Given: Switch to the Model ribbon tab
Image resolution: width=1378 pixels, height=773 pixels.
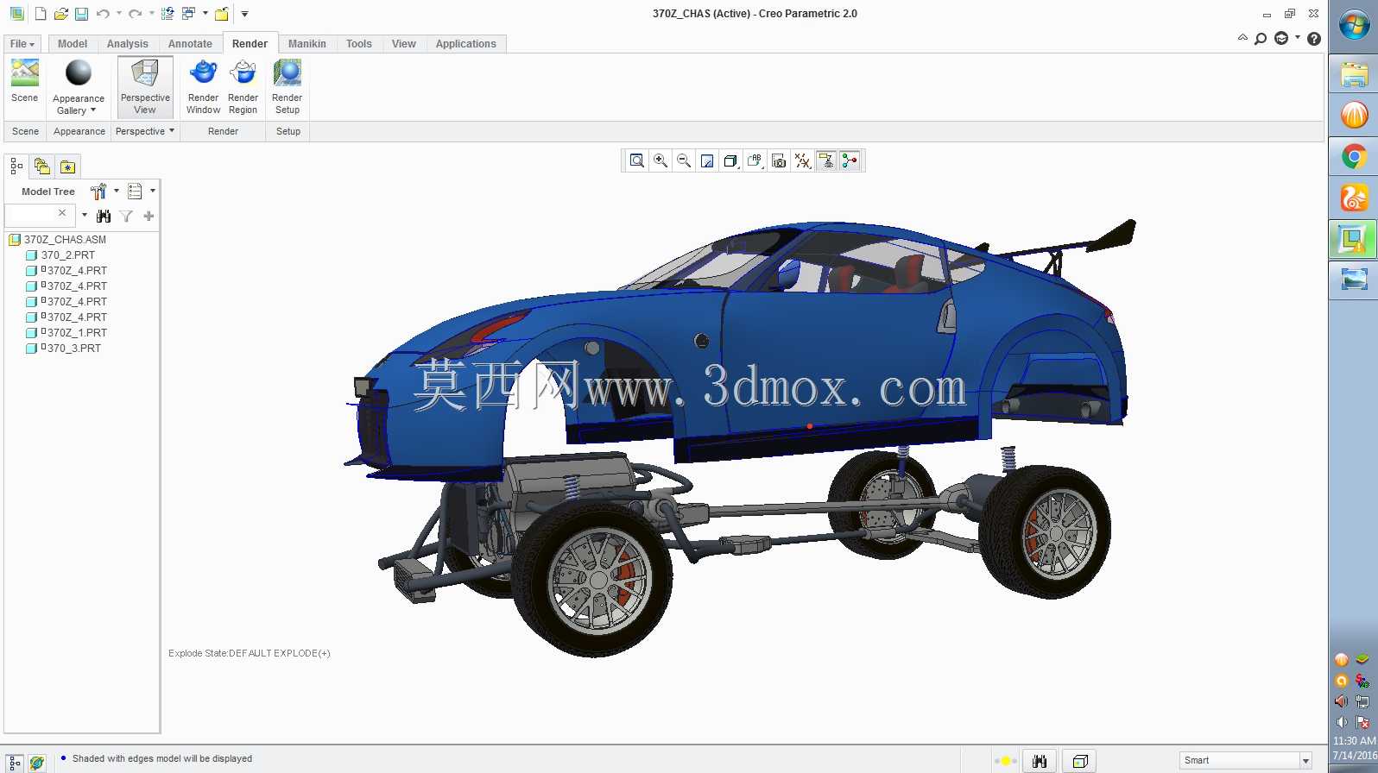Looking at the screenshot, I should [73, 44].
